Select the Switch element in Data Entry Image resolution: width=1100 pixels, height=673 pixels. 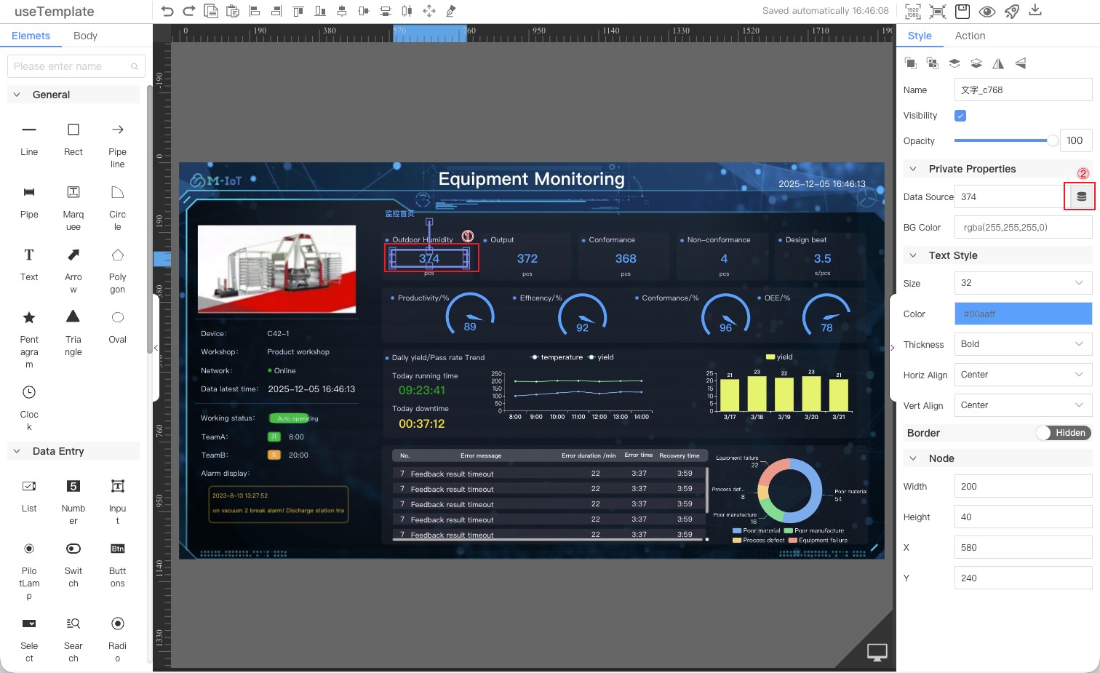pyautogui.click(x=73, y=554)
